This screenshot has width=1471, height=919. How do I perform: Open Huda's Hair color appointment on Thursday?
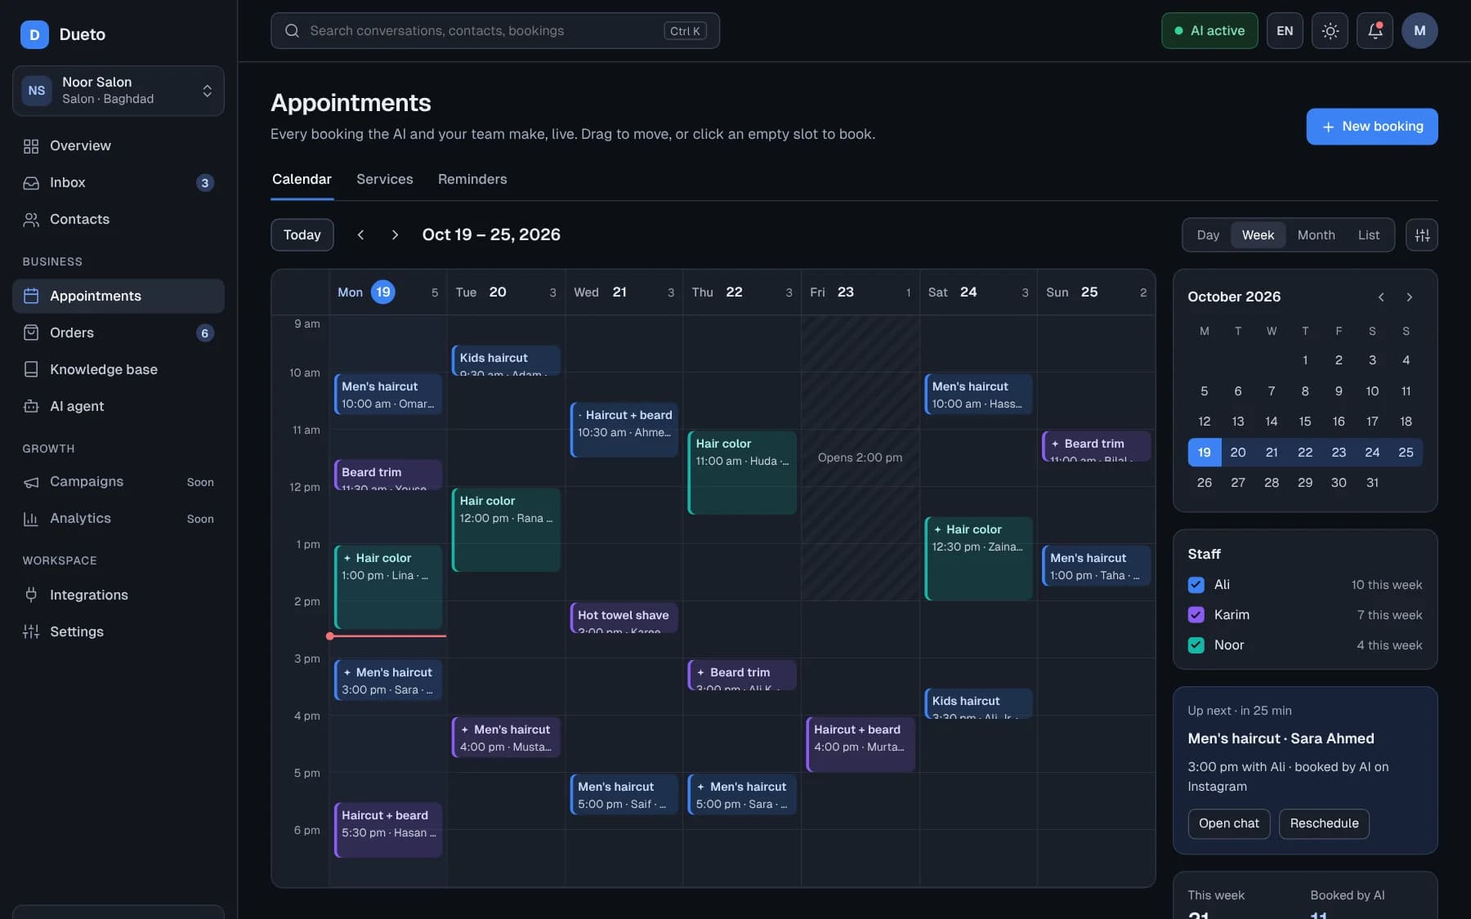point(742,473)
